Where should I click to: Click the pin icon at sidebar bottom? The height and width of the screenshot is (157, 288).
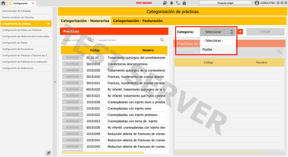coord(48,153)
